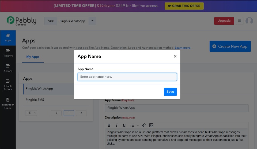
Task: Open the Triggers sidebar item
Action: (x=8, y=53)
